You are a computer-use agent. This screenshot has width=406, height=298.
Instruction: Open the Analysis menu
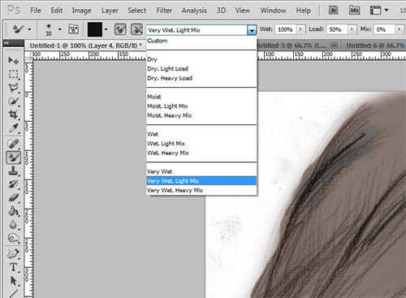coord(194,11)
